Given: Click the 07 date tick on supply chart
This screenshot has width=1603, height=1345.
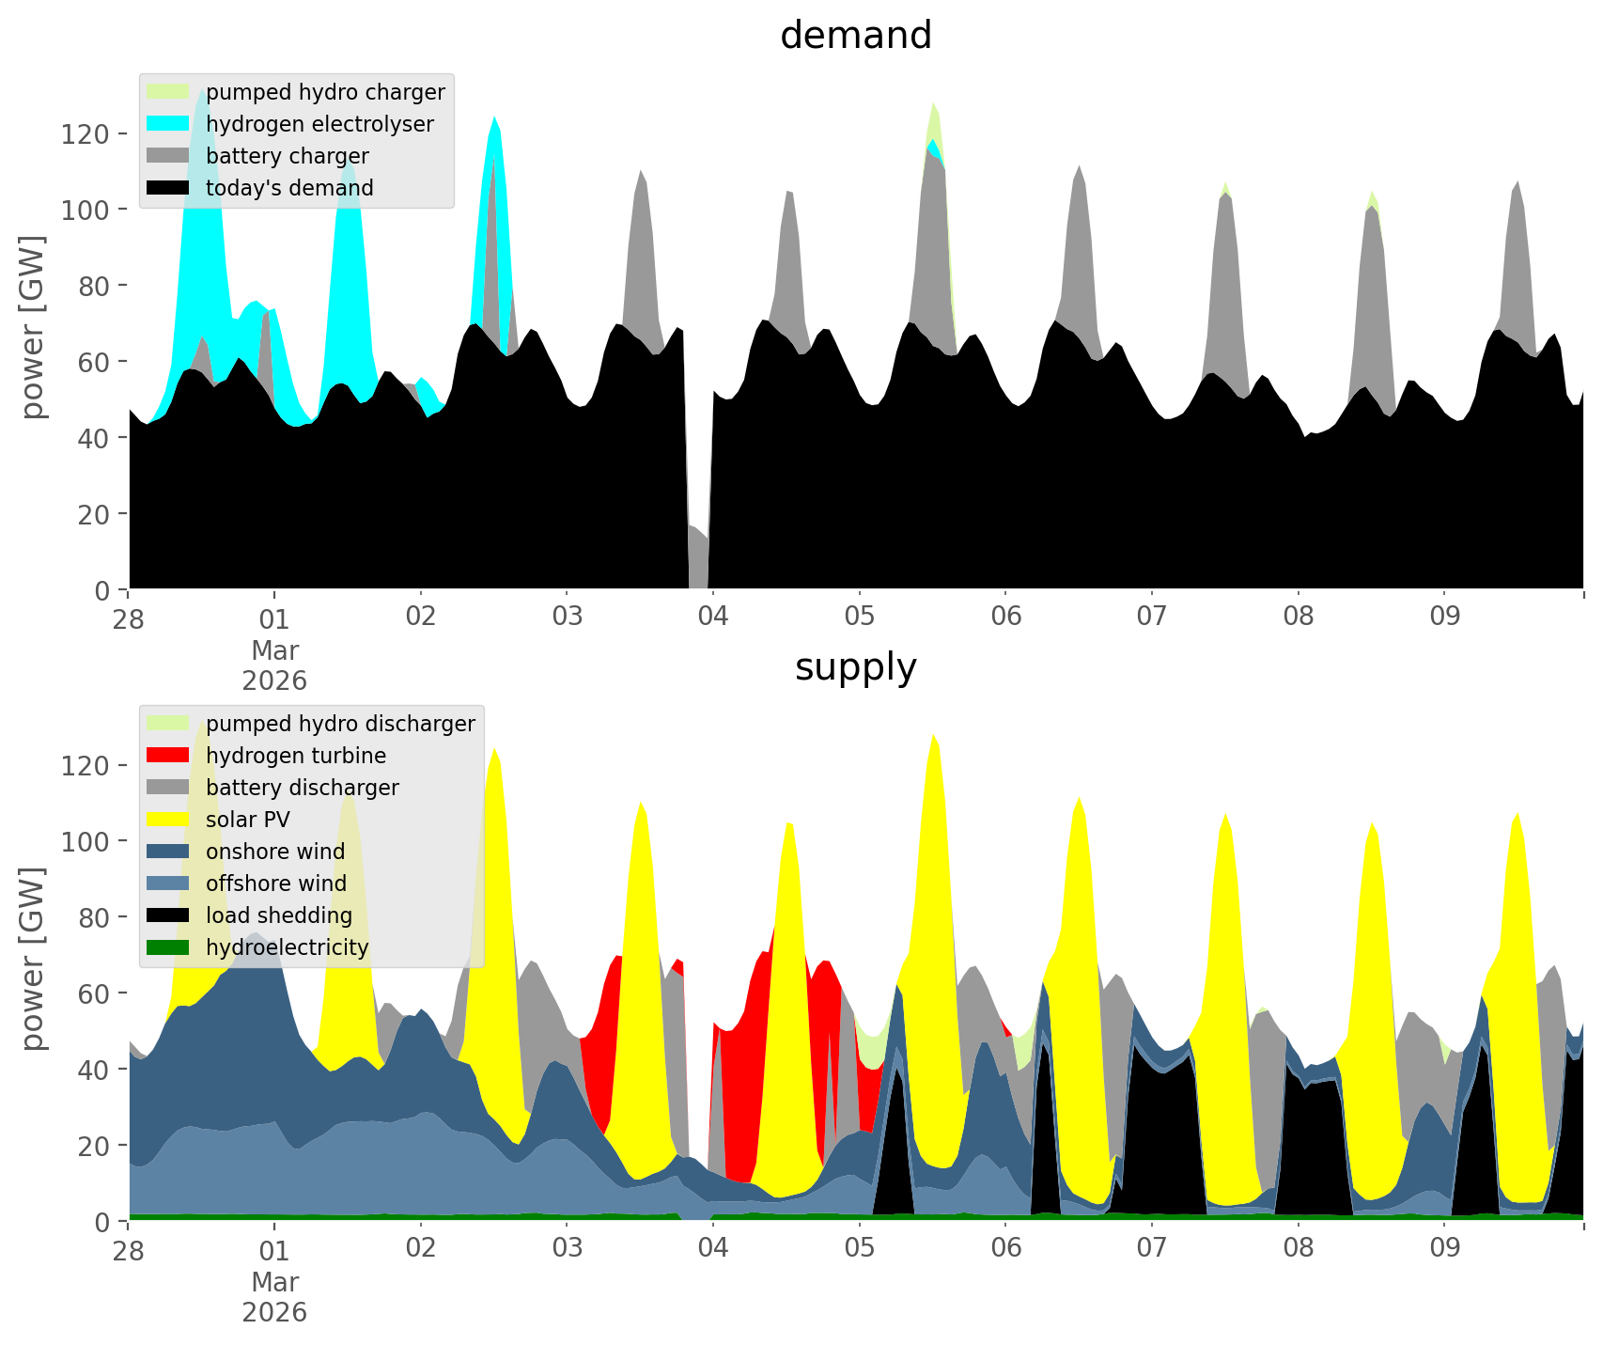Looking at the screenshot, I should point(1152,1249).
